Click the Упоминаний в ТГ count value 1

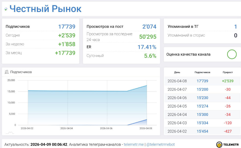tap(236, 26)
